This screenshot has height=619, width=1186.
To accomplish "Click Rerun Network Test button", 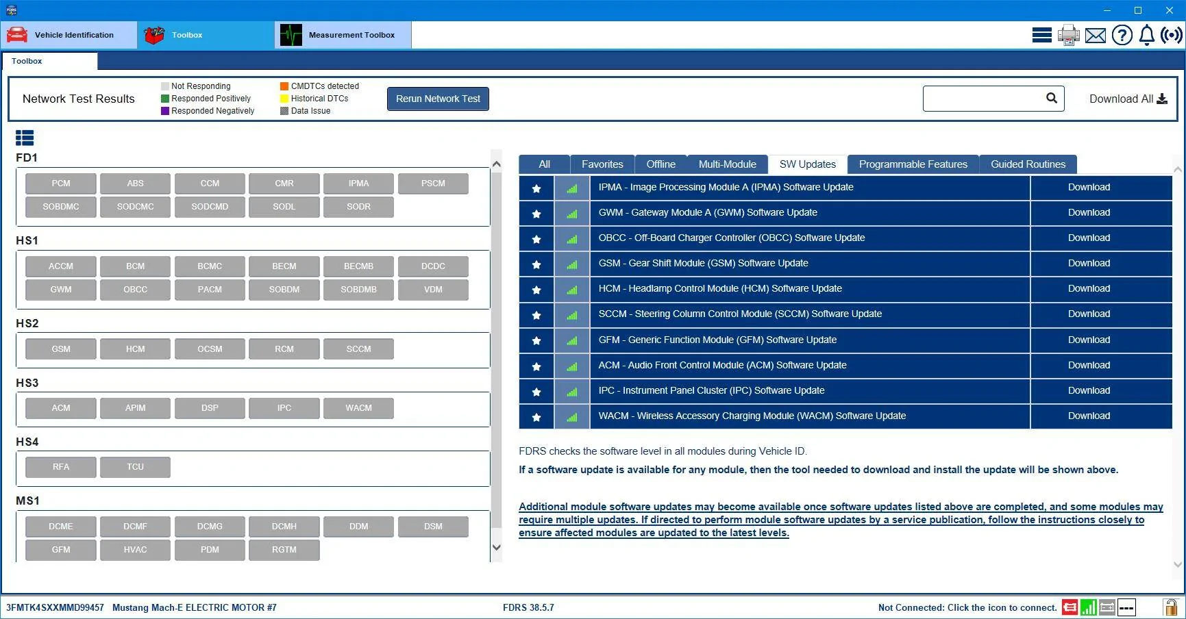I will pos(438,99).
